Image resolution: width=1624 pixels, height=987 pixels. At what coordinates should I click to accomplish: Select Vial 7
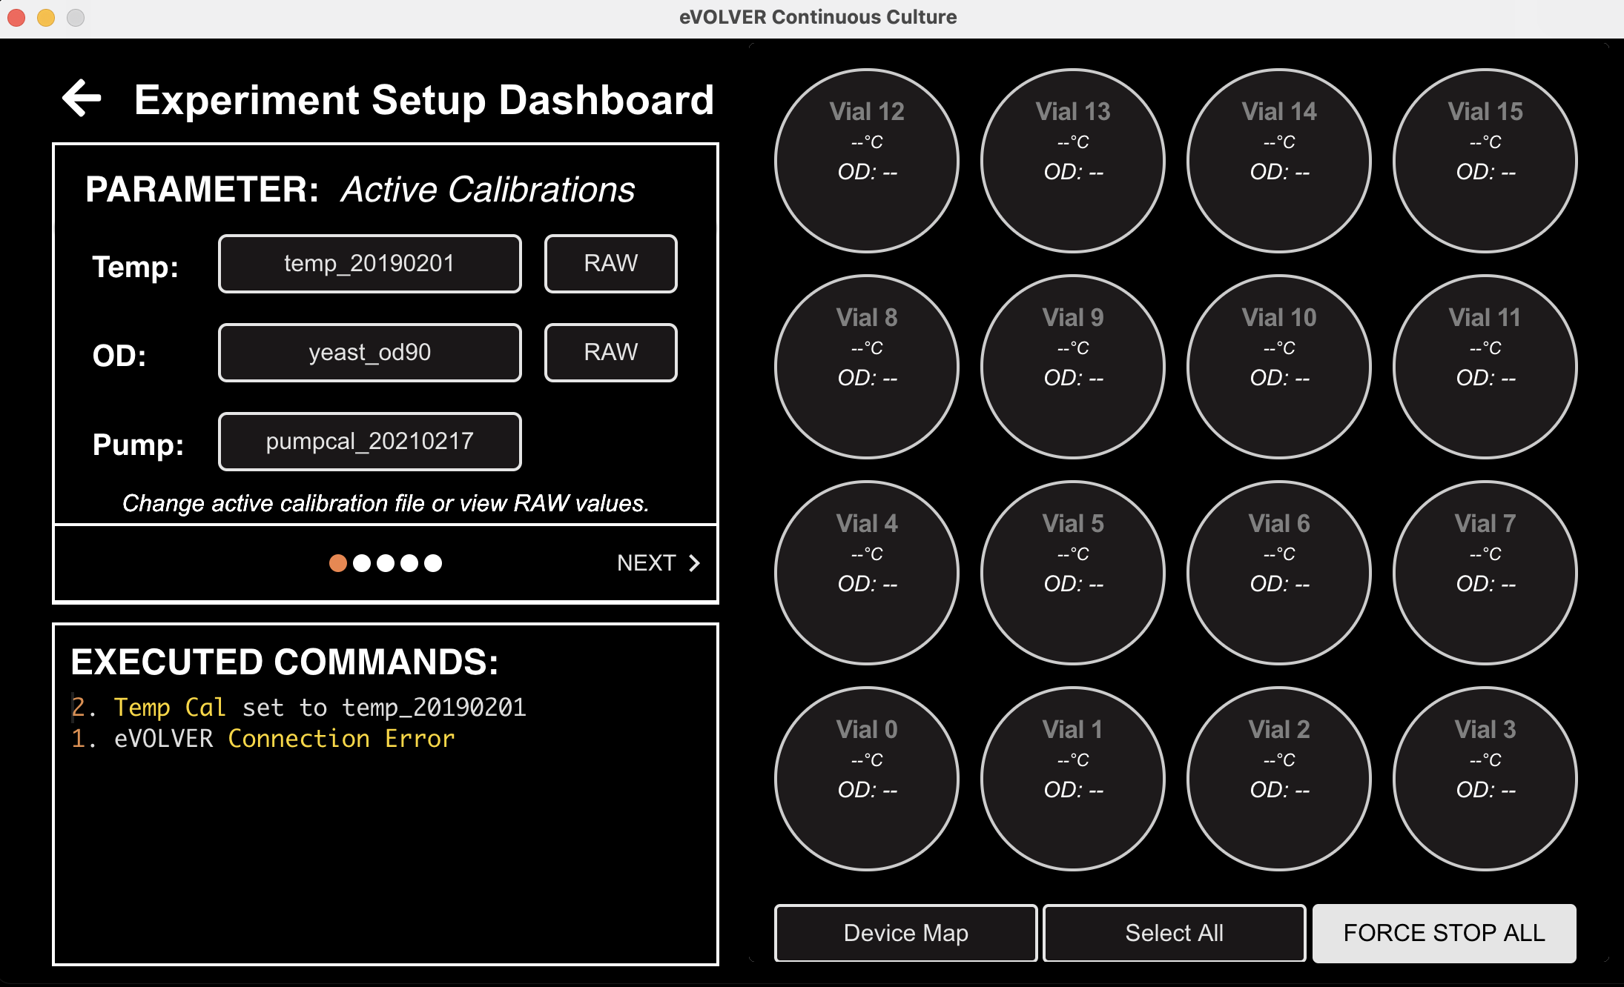pyautogui.click(x=1485, y=573)
